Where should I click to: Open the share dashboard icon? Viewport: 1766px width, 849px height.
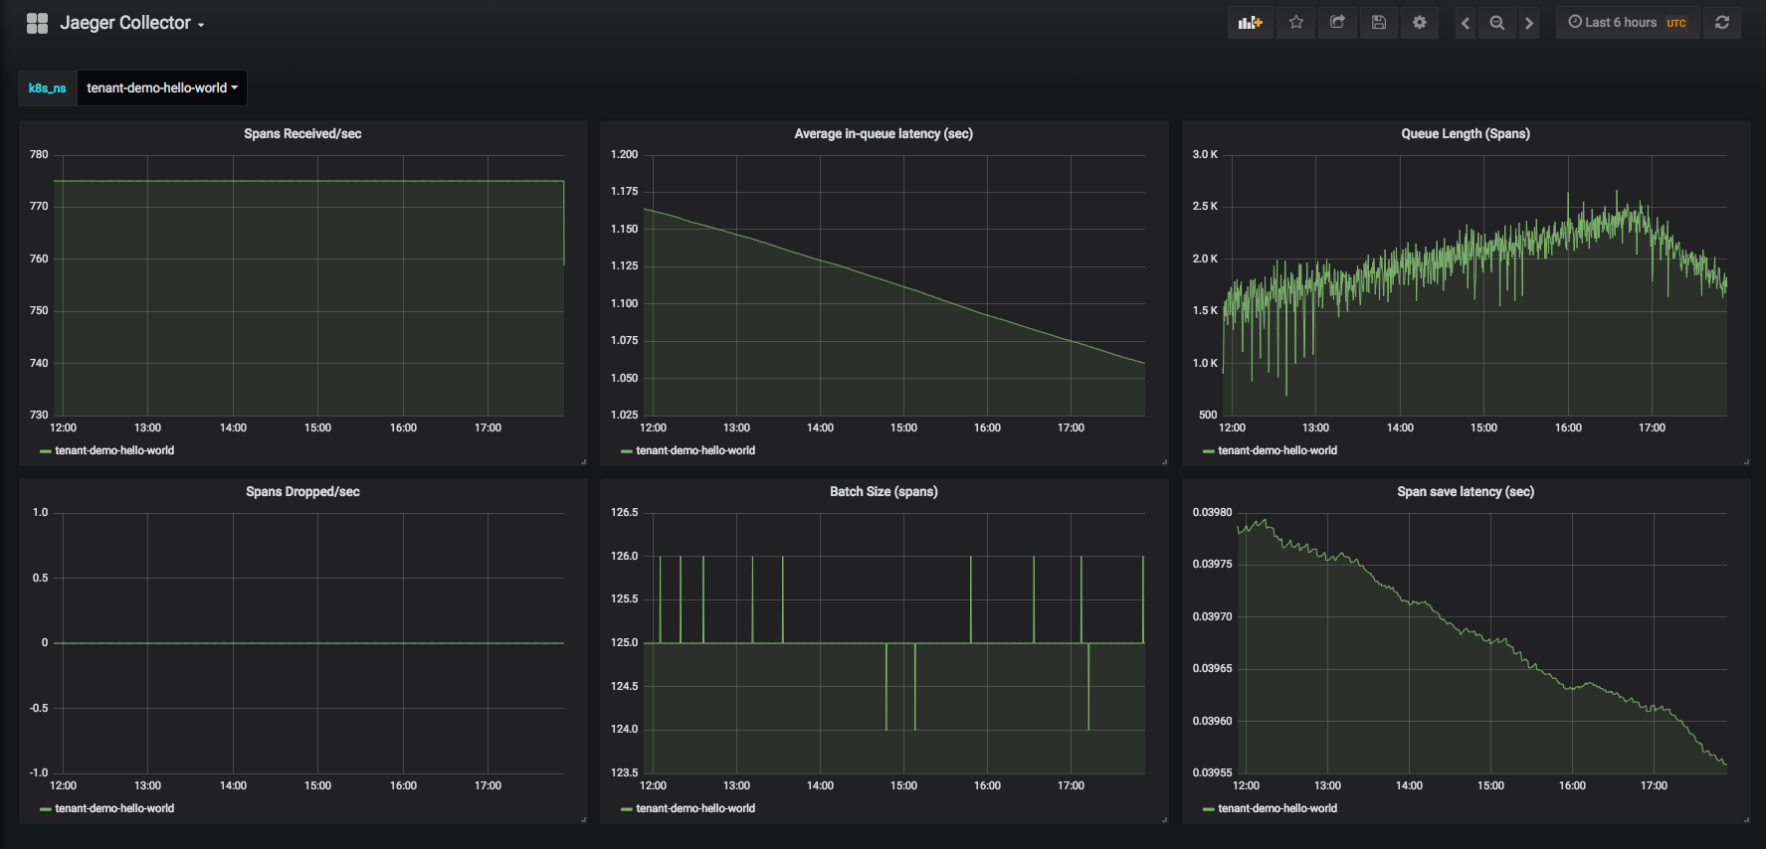tap(1337, 23)
